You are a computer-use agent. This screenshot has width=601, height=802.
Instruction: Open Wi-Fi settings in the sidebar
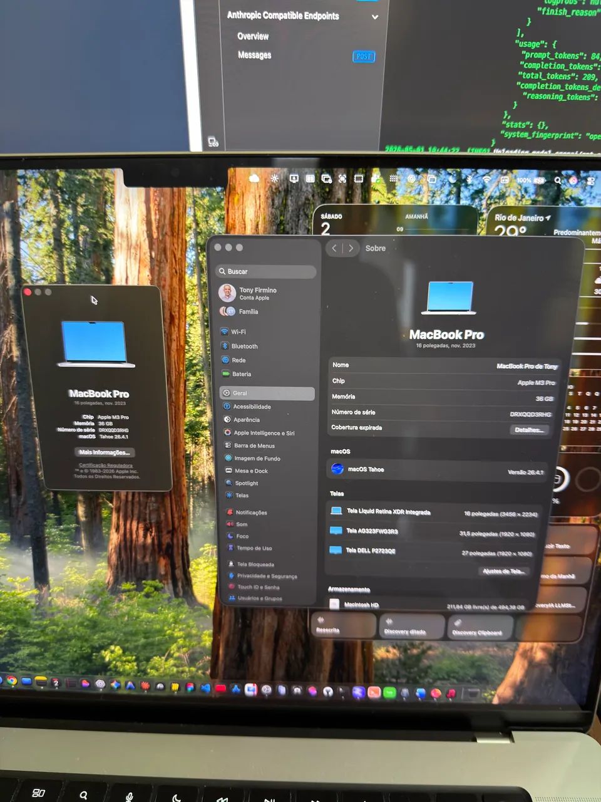266,332
